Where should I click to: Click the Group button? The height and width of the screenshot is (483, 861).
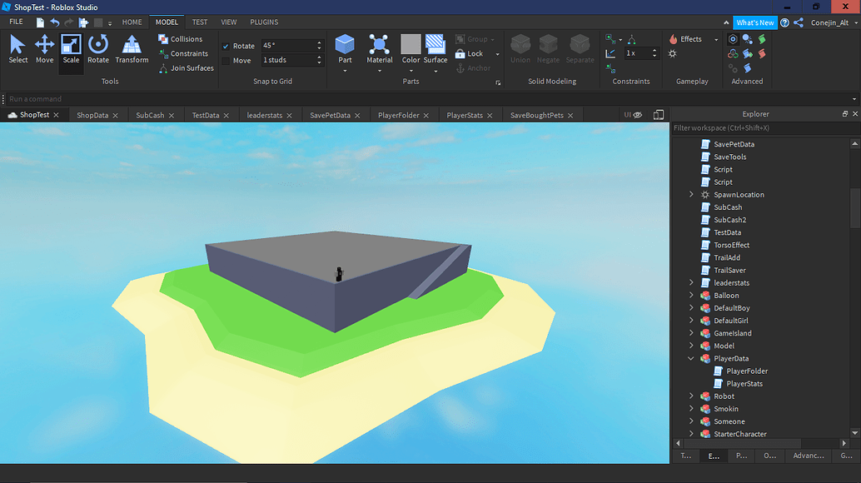coord(475,38)
